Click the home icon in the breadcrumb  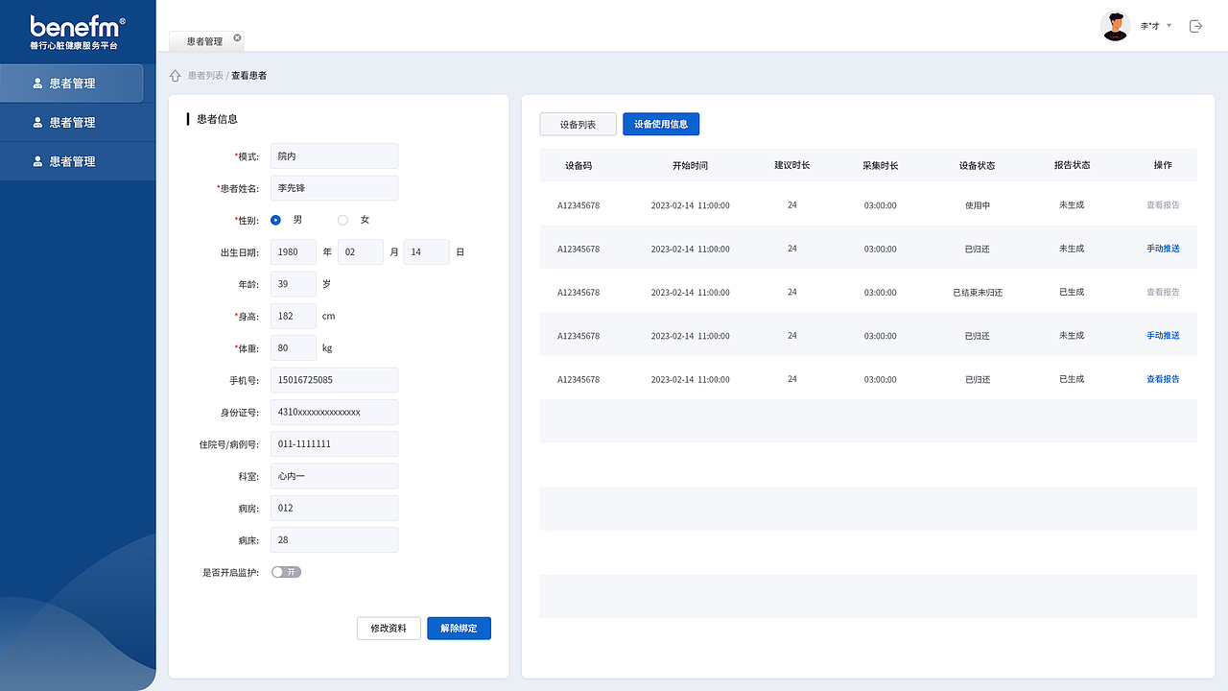(176, 76)
